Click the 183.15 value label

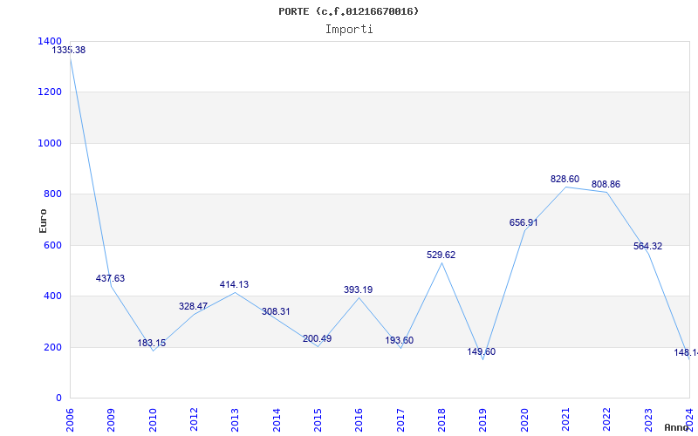coord(151,344)
